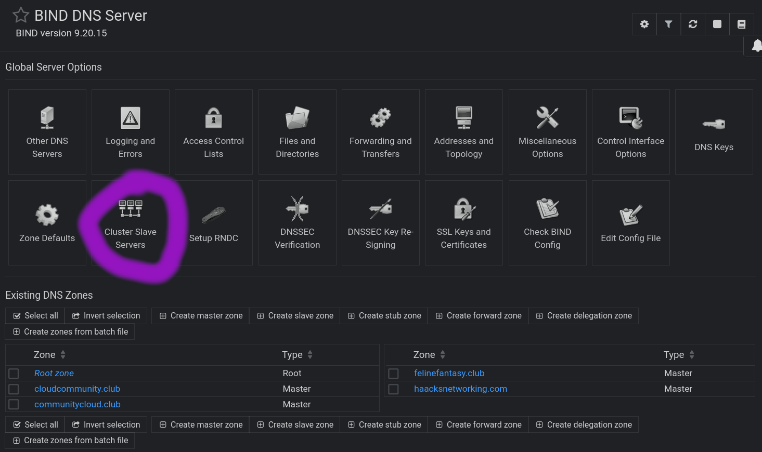762x452 pixels.
Task: Open Logging and Errors settings
Action: click(x=131, y=131)
